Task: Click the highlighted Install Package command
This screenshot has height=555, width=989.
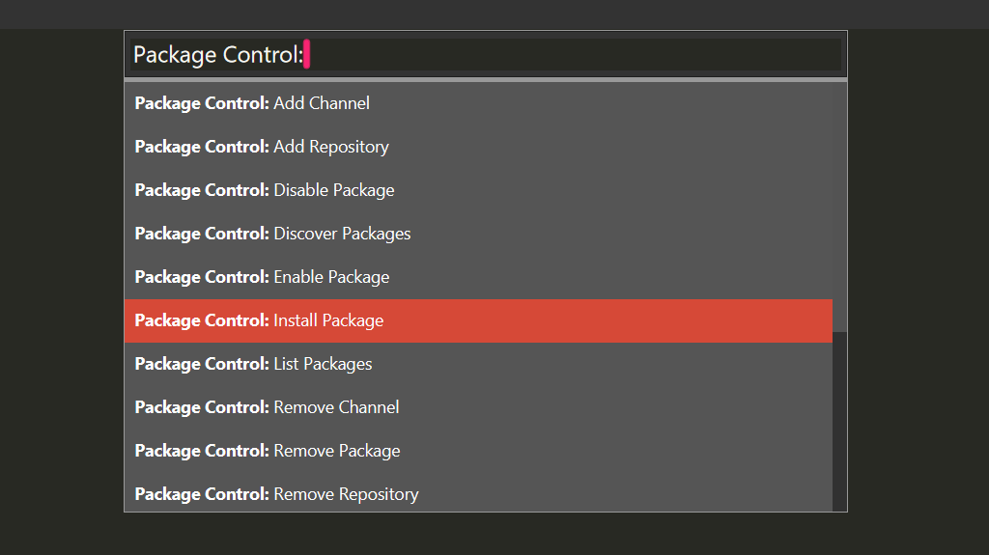Action: pos(478,321)
